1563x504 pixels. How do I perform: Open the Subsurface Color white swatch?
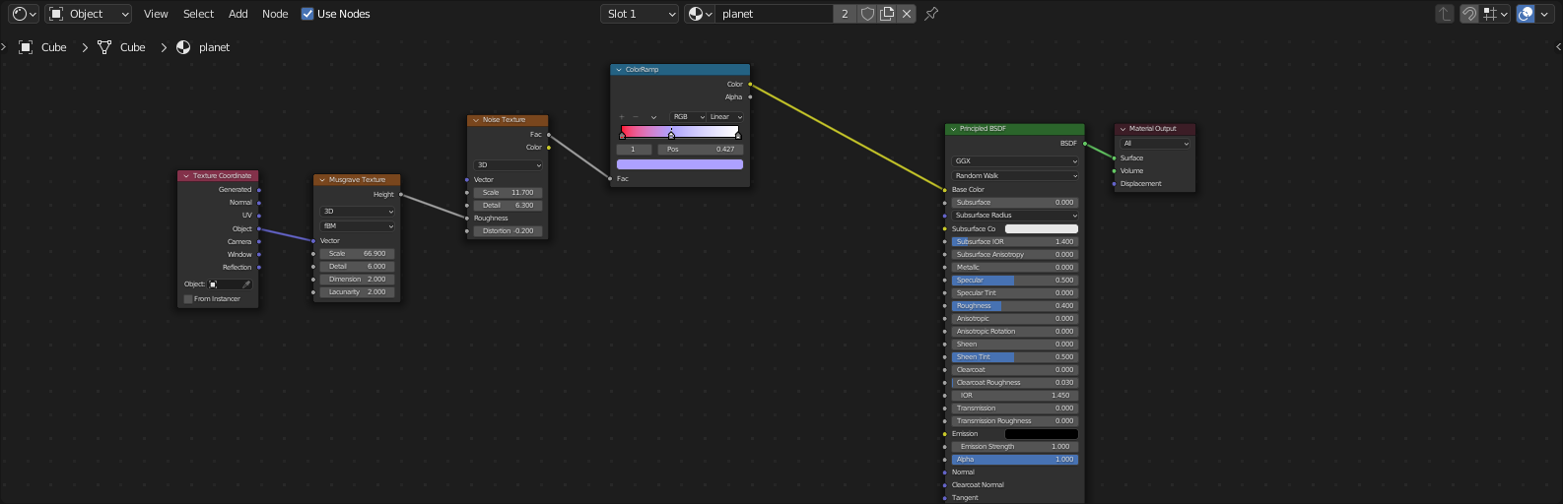[1042, 229]
